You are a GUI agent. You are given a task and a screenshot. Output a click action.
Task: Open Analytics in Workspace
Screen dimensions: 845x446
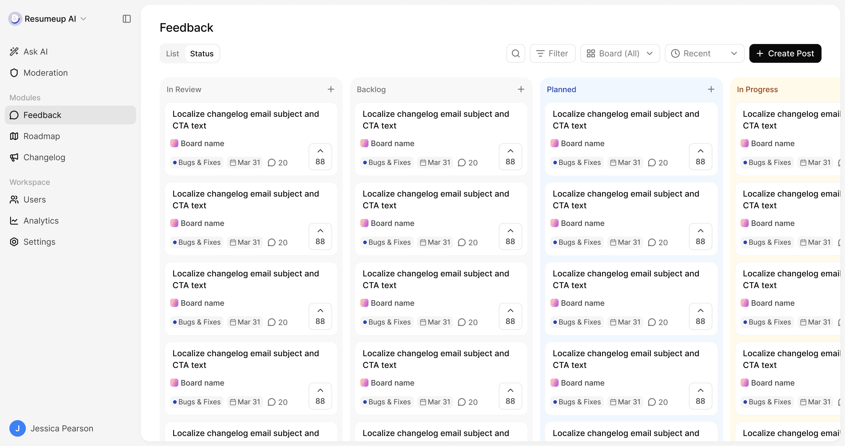point(41,221)
